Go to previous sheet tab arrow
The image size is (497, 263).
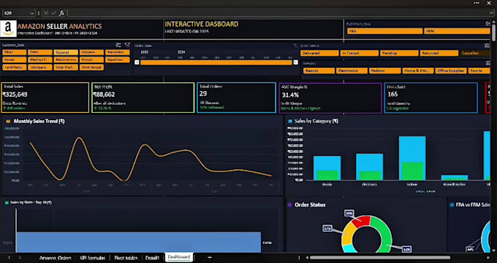point(10,258)
